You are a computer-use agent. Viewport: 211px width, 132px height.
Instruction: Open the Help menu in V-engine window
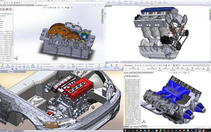154,65
